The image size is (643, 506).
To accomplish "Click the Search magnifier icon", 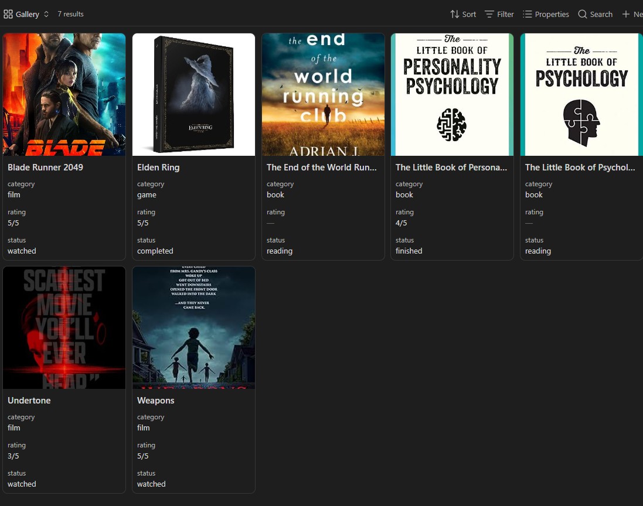I will coord(582,14).
